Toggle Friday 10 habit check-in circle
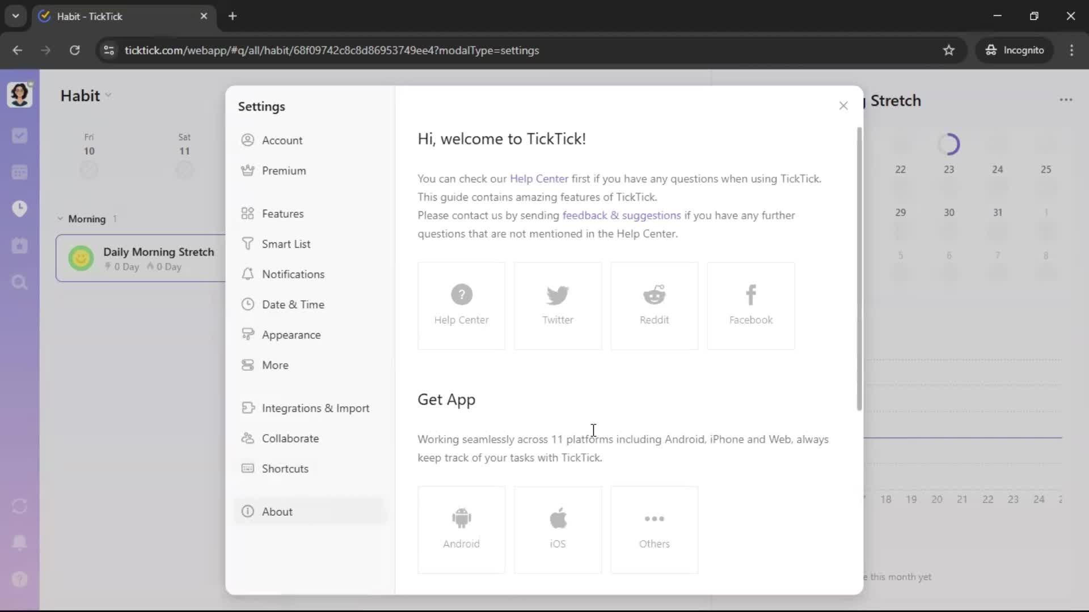The image size is (1089, 612). [89, 169]
